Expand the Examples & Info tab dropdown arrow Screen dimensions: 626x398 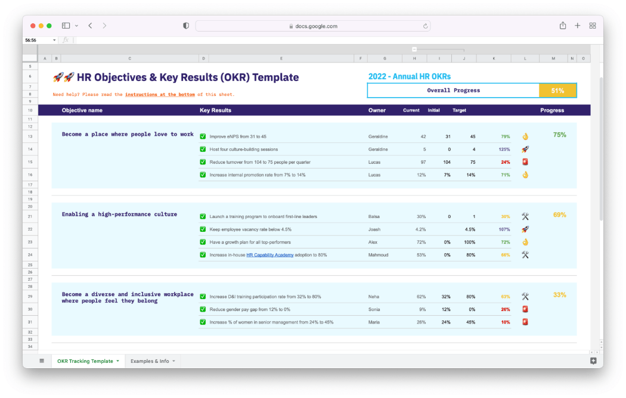click(173, 361)
